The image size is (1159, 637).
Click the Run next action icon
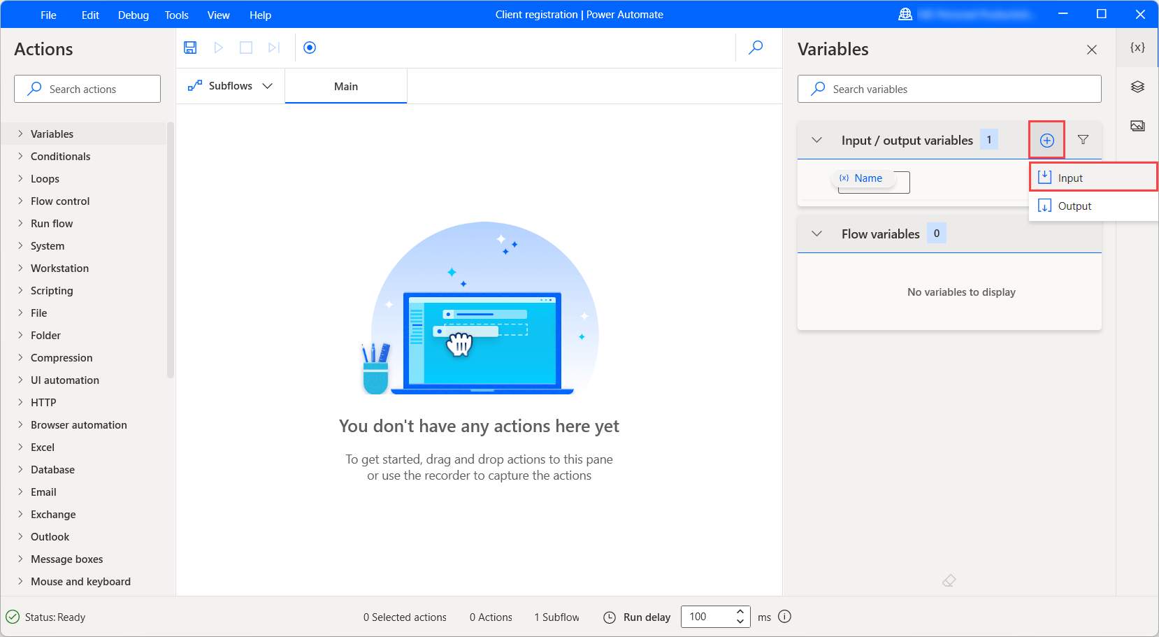click(x=273, y=47)
